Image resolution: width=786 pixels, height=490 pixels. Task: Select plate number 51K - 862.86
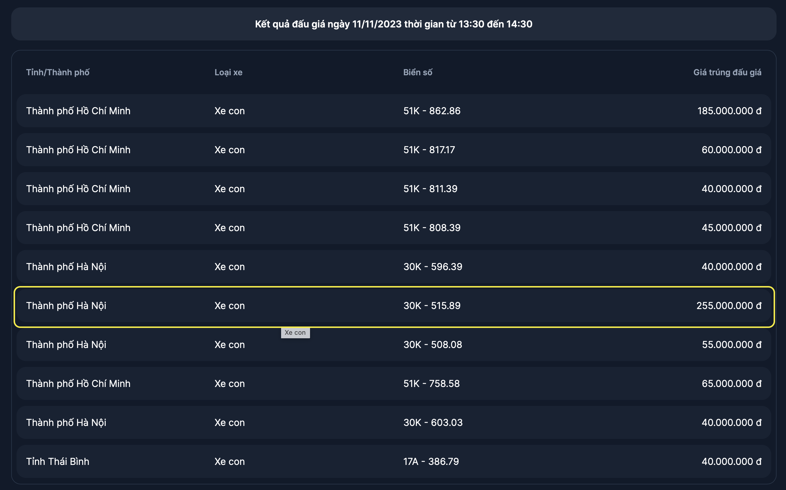tap(432, 111)
